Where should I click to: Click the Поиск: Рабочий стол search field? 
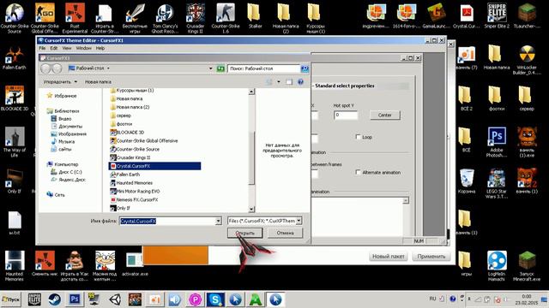pyautogui.click(x=264, y=68)
